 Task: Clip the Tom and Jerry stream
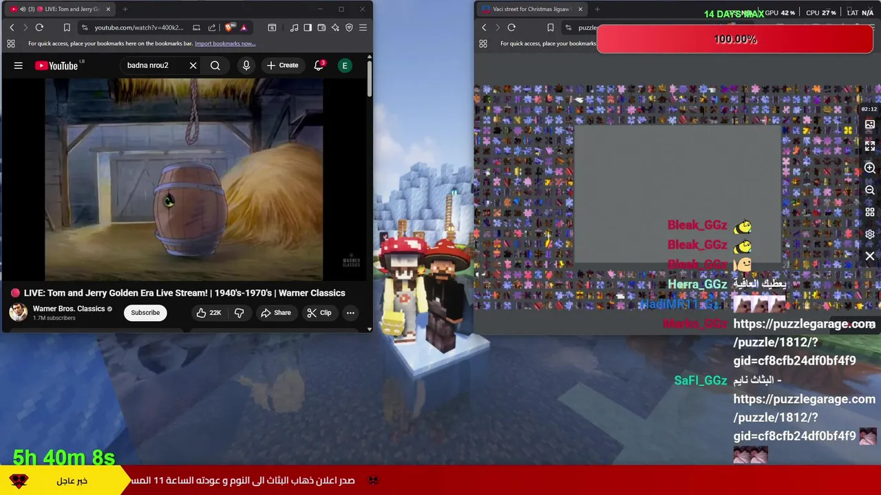click(319, 313)
